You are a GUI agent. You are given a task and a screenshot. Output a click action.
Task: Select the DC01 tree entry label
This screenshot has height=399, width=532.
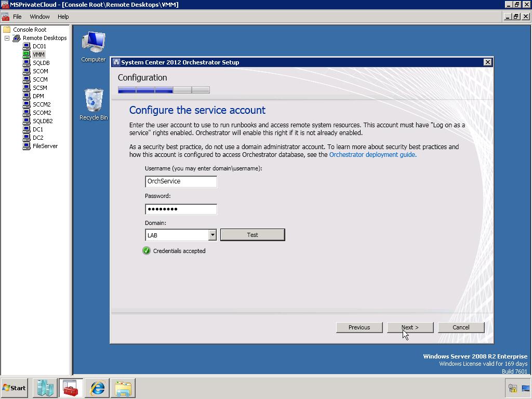coord(39,46)
